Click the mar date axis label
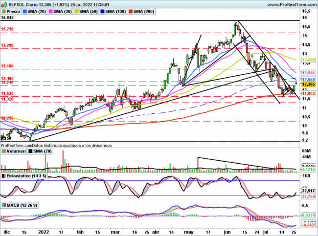318x236 pixels. point(115,232)
